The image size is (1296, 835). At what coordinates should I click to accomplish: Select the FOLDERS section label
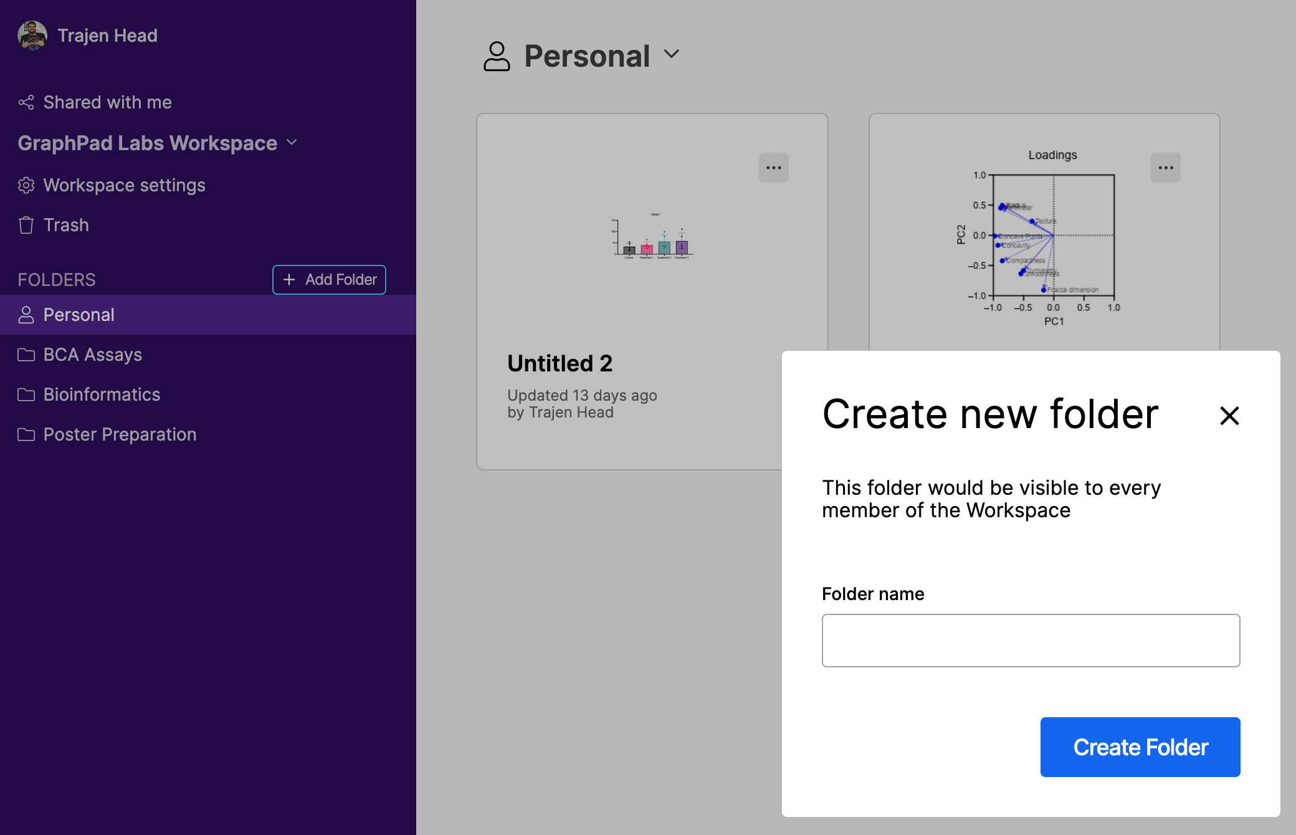57,279
